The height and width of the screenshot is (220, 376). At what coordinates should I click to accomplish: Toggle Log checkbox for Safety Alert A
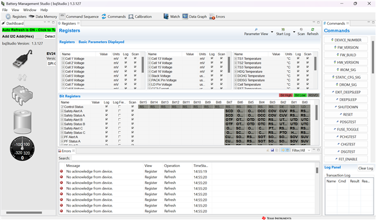click(106, 111)
